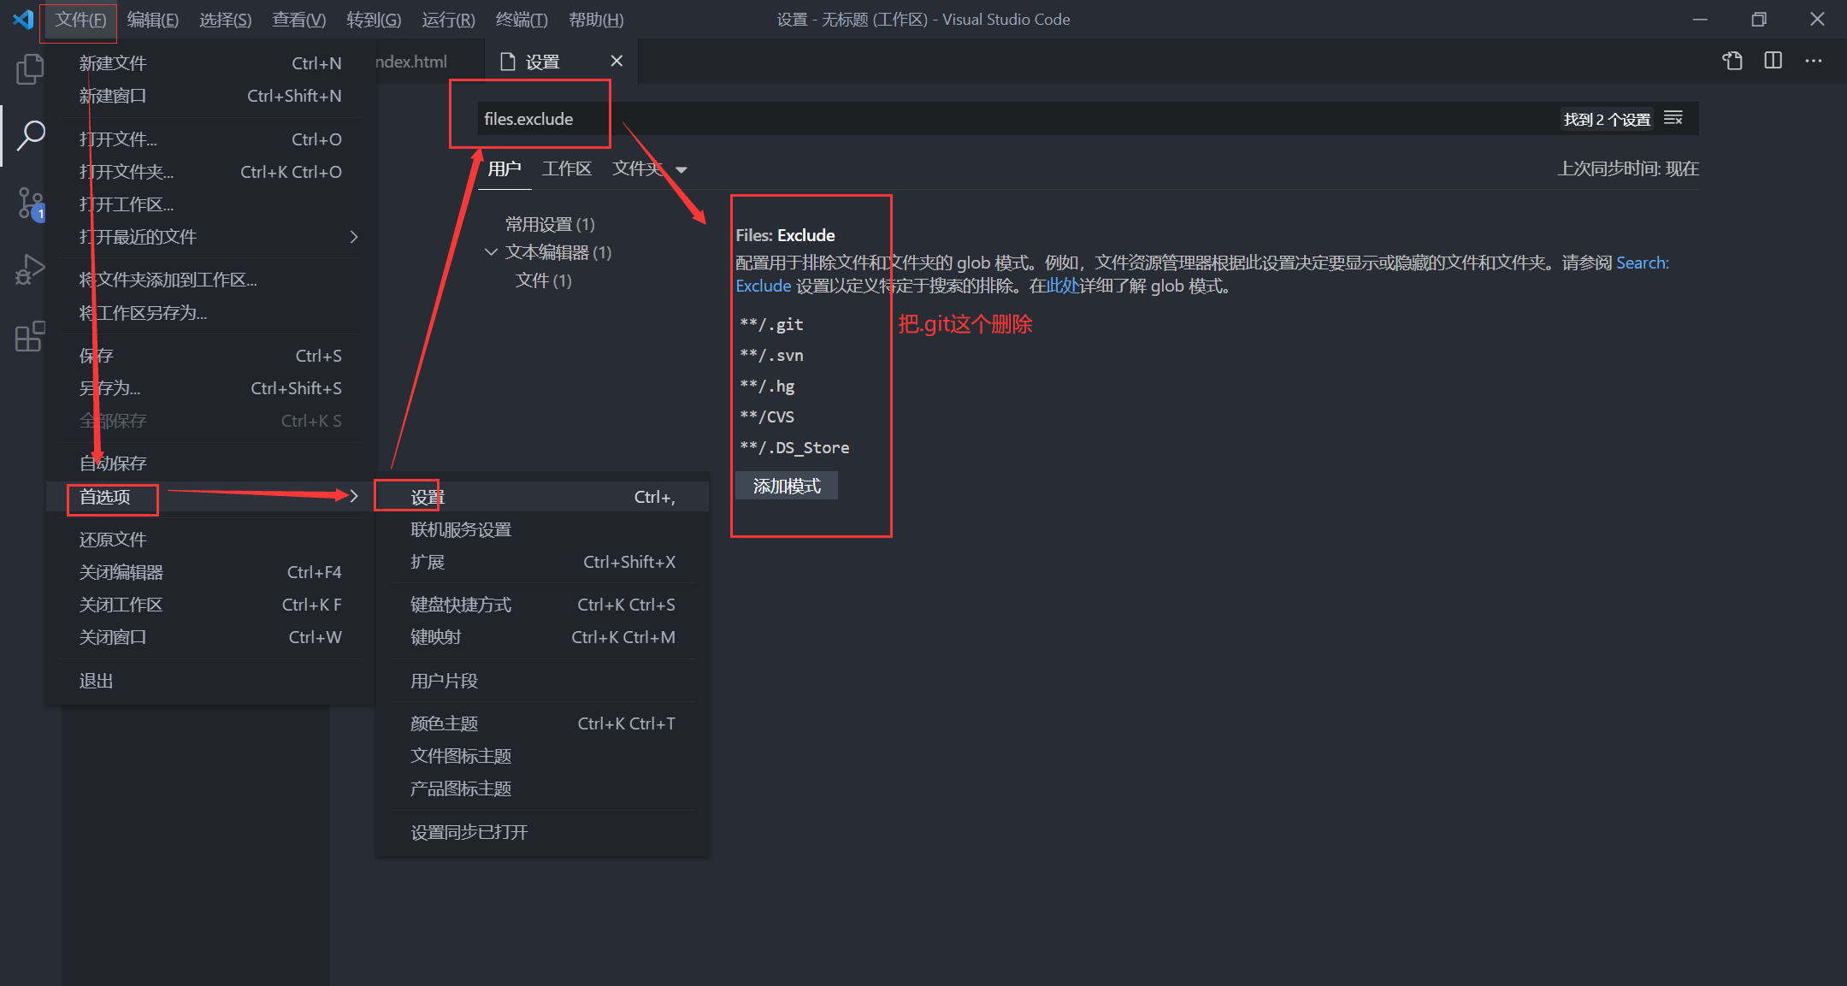
Task: Click the Add Pattern button
Action: [786, 487]
